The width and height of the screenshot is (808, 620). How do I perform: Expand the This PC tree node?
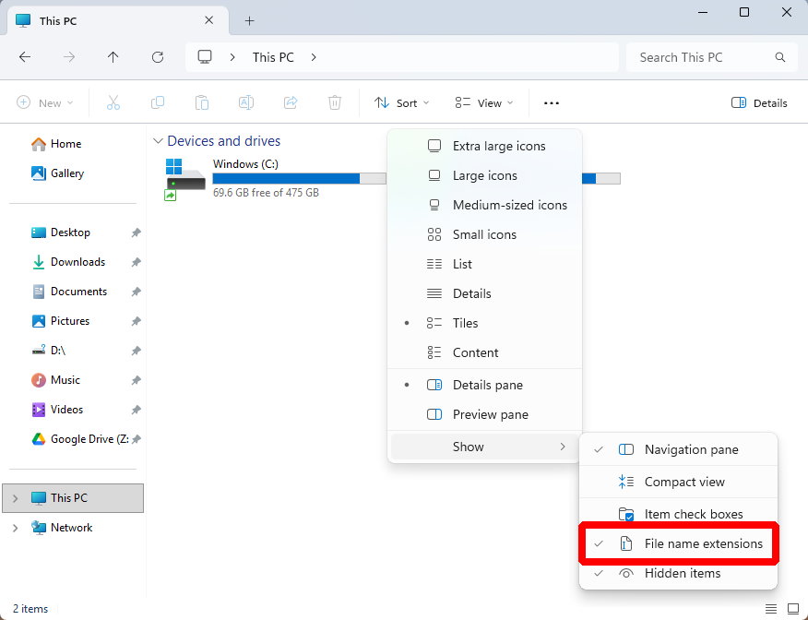point(15,498)
